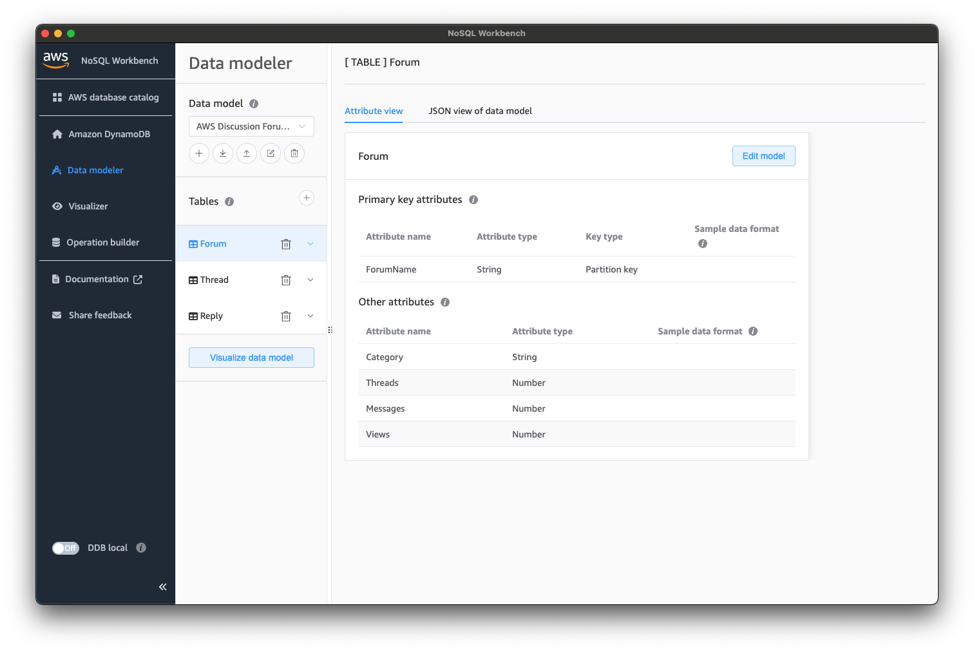Expand Forum table chevron
Image resolution: width=974 pixels, height=652 pixels.
(310, 244)
